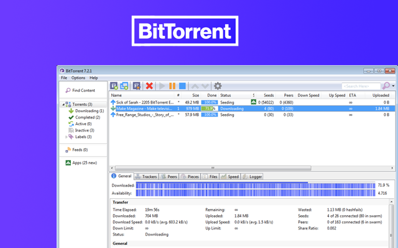Collapse the Torrents (3) tree node
This screenshot has height=248, width=398.
tap(63, 105)
